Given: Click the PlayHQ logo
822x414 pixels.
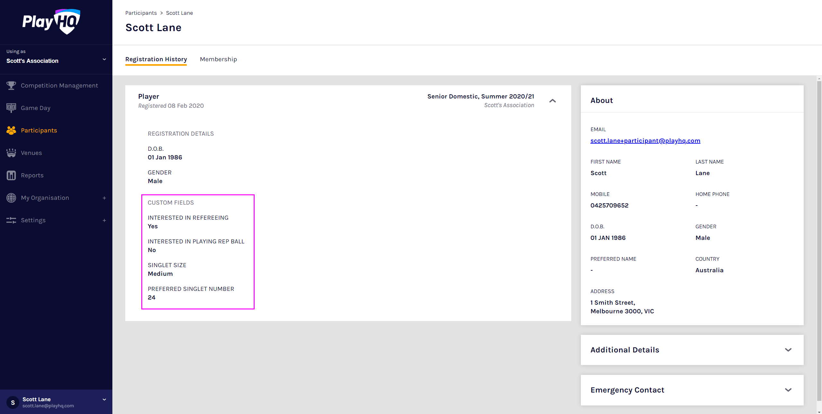Looking at the screenshot, I should click(51, 21).
